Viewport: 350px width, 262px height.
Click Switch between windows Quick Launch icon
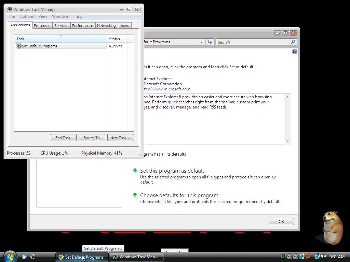coord(32,257)
